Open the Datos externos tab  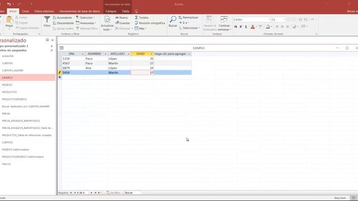[44, 11]
